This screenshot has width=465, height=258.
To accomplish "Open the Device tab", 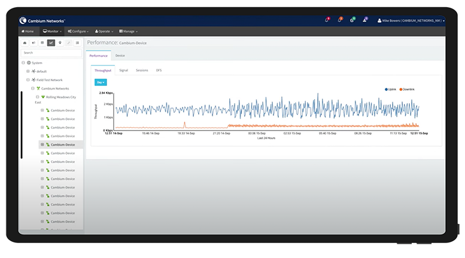I will coord(120,56).
